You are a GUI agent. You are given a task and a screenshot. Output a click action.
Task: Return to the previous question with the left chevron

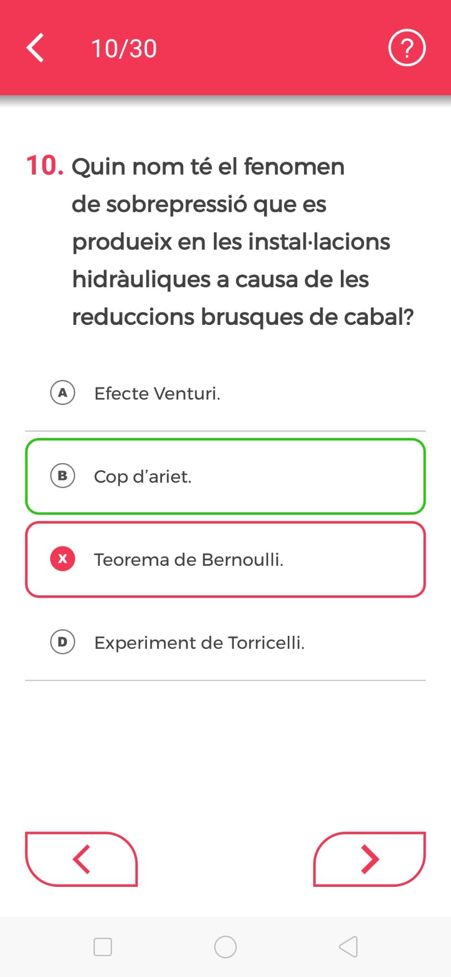click(82, 859)
